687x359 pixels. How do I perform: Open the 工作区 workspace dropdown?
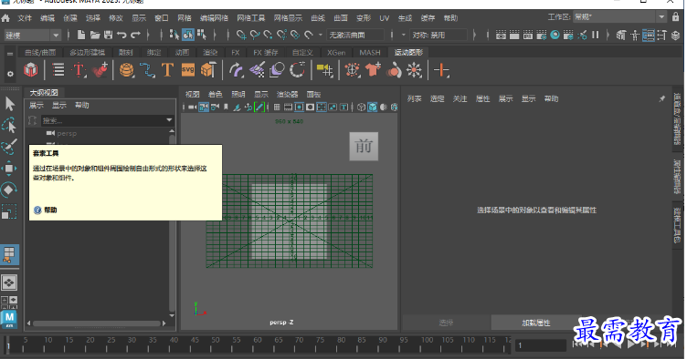click(x=619, y=17)
